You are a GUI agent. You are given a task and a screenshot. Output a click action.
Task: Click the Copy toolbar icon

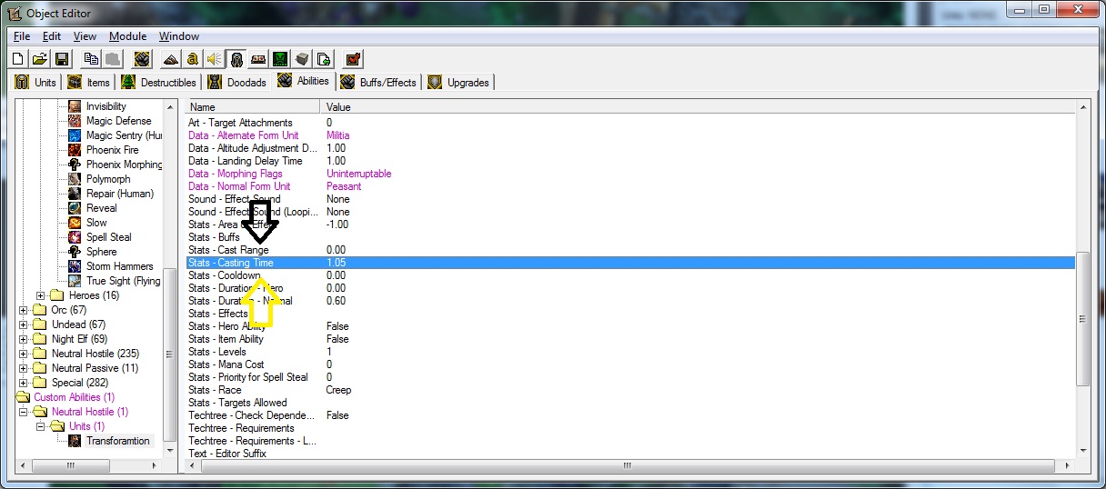point(90,58)
